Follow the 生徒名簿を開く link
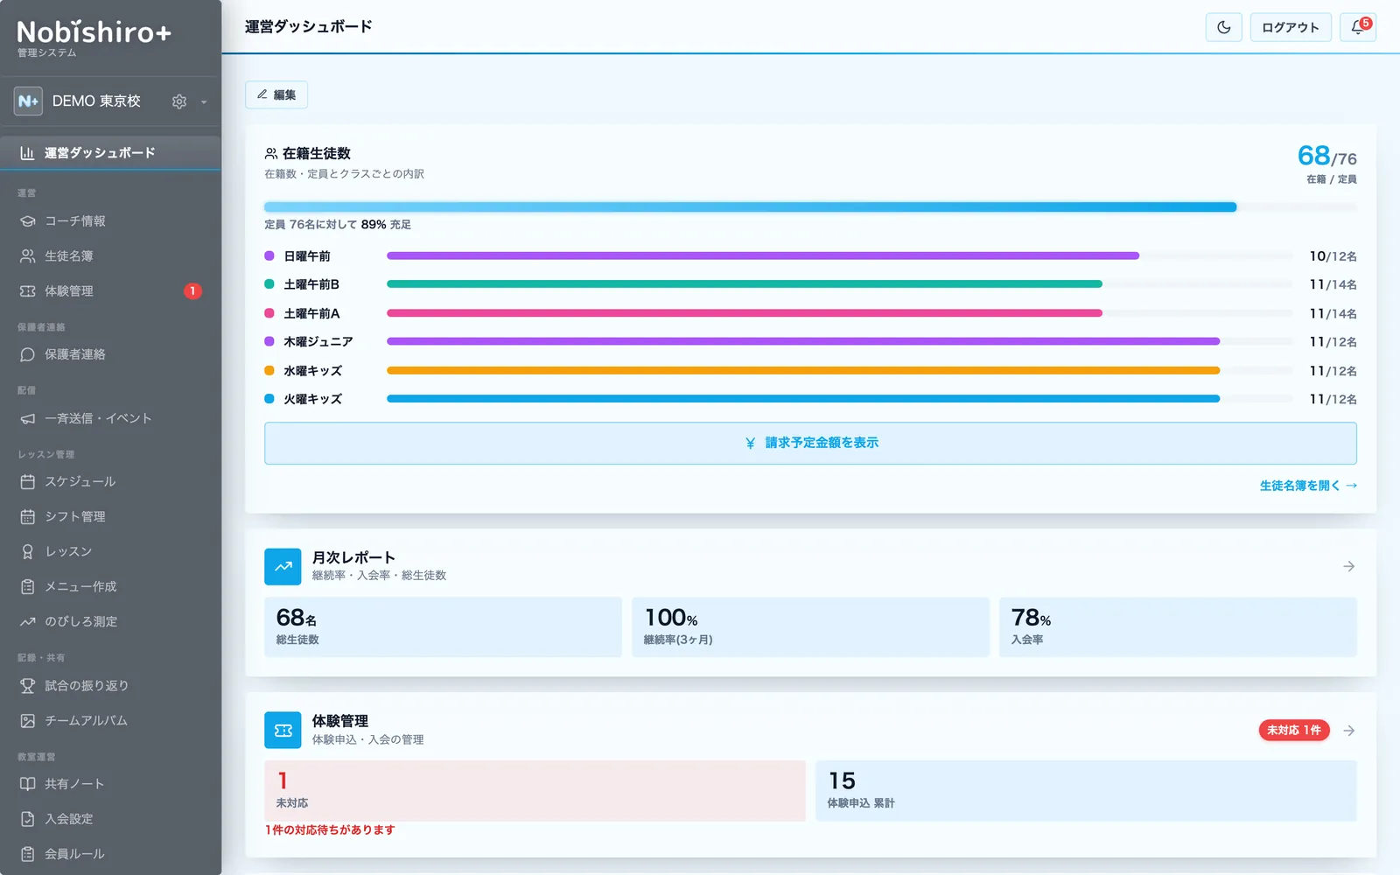The height and width of the screenshot is (875, 1400). coord(1308,486)
